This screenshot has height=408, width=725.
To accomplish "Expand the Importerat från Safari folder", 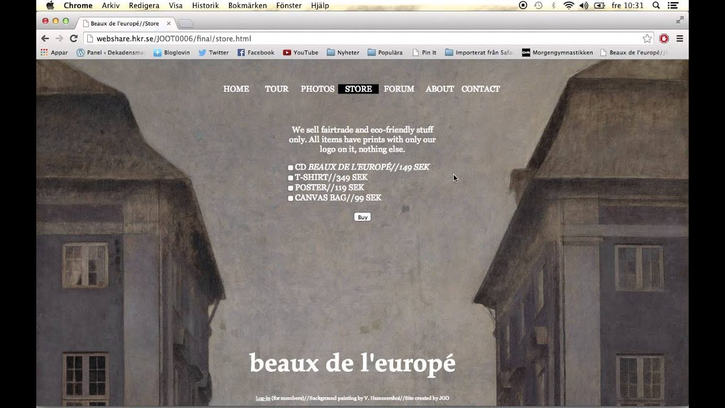I will click(x=479, y=52).
